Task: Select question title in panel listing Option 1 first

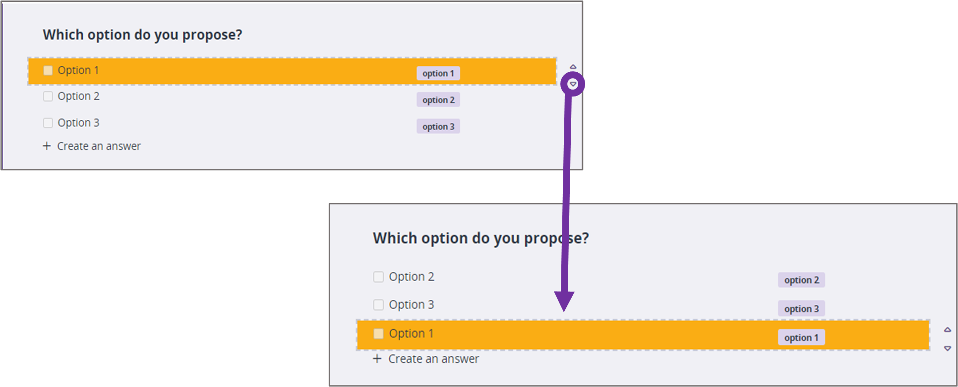Action: point(142,35)
